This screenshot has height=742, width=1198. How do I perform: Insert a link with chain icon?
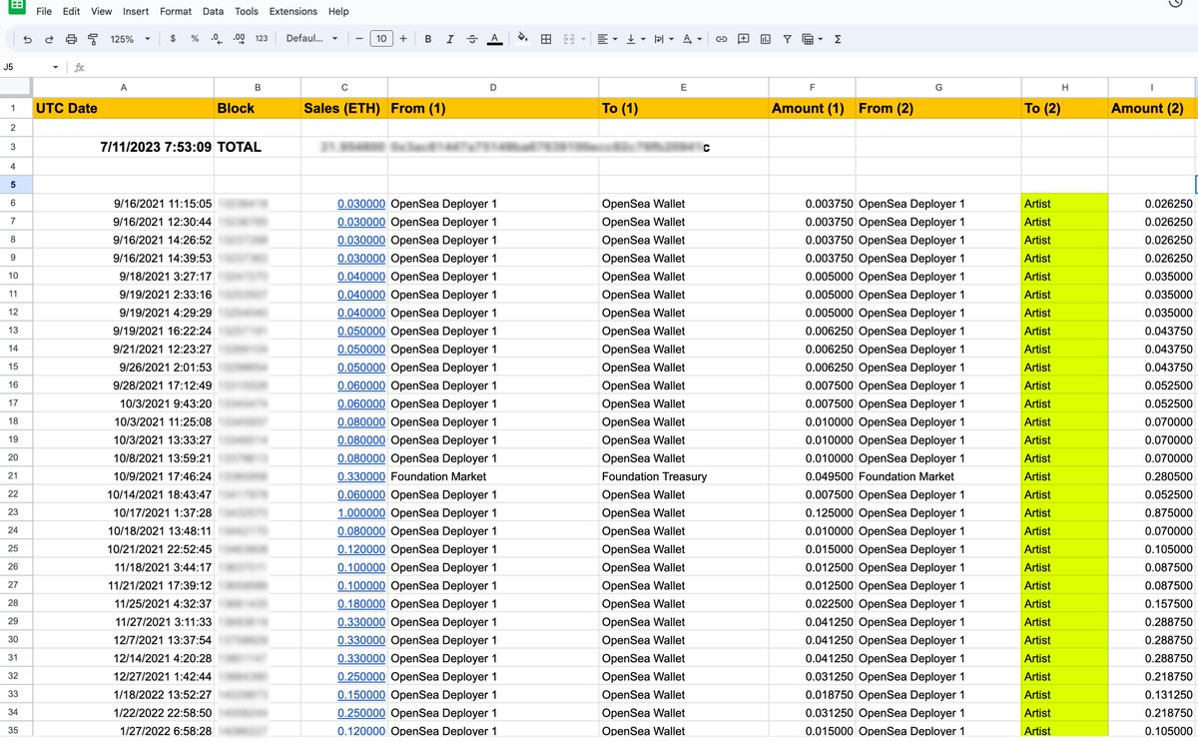721,39
